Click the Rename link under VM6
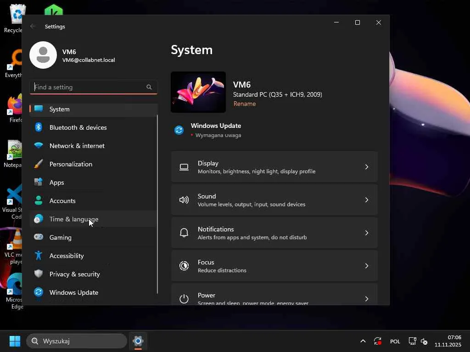470x352 pixels. (x=245, y=104)
